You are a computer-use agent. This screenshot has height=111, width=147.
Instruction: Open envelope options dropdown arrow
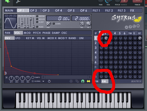click(x=43, y=81)
